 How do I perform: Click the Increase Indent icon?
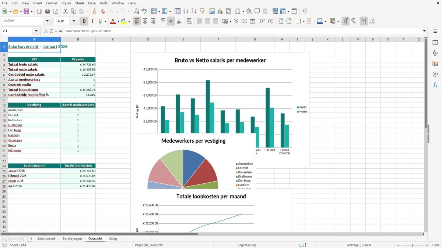pyautogui.click(x=281, y=21)
